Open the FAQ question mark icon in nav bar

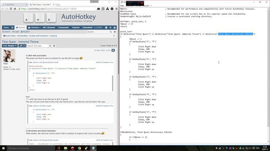pyautogui.click(x=106, y=28)
